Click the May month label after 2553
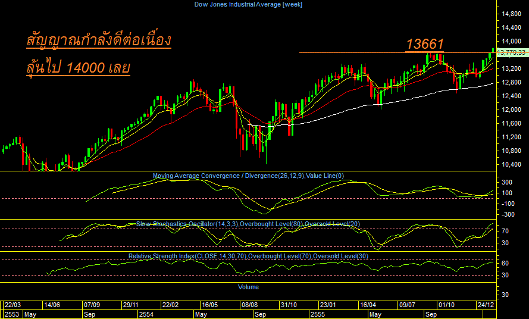This screenshot has height=319, width=529. coord(30,315)
